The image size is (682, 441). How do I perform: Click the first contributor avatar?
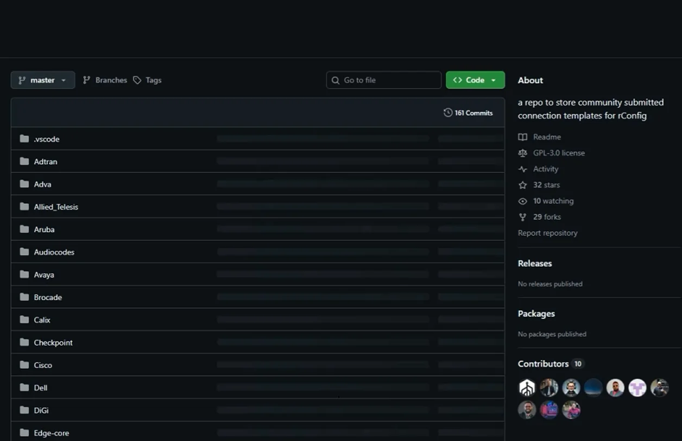pos(527,387)
